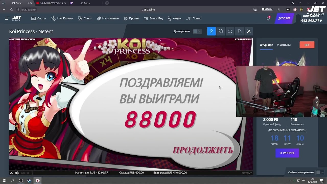Click the blue О ТУРНИРЕ button

[287, 153]
